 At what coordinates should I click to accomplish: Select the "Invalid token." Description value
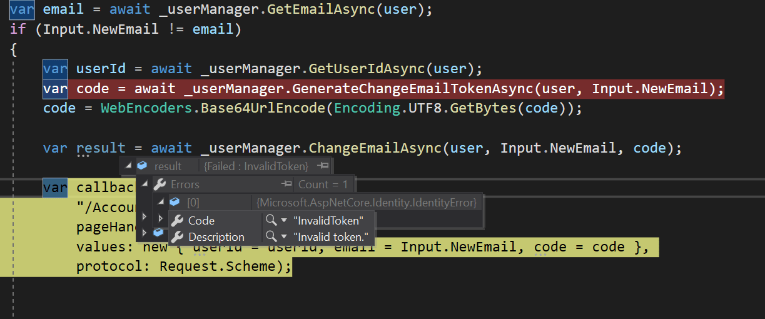[330, 237]
